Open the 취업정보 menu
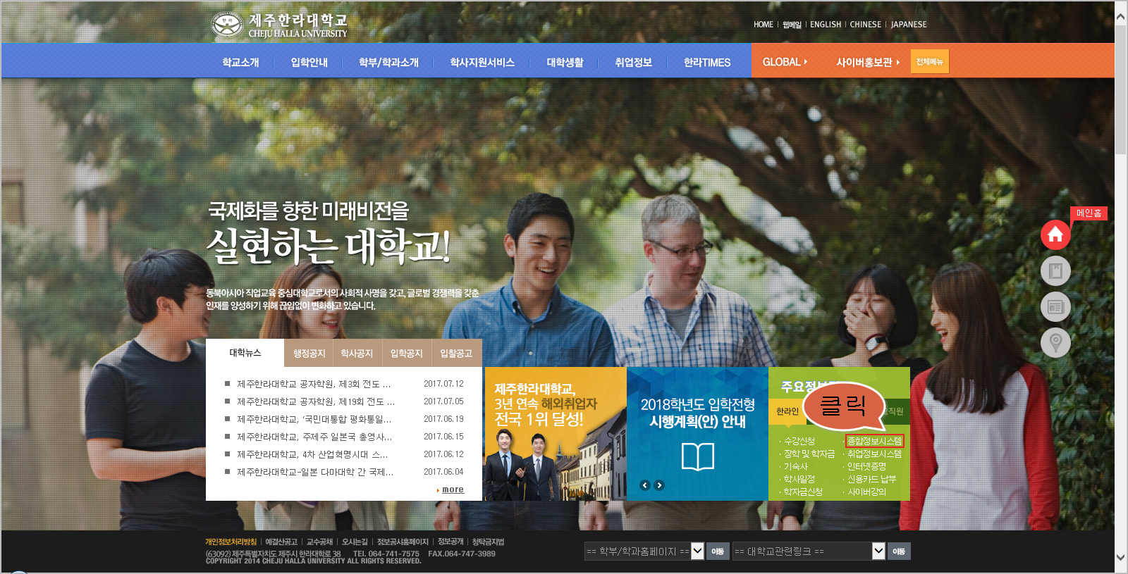The image size is (1128, 574). coord(633,62)
